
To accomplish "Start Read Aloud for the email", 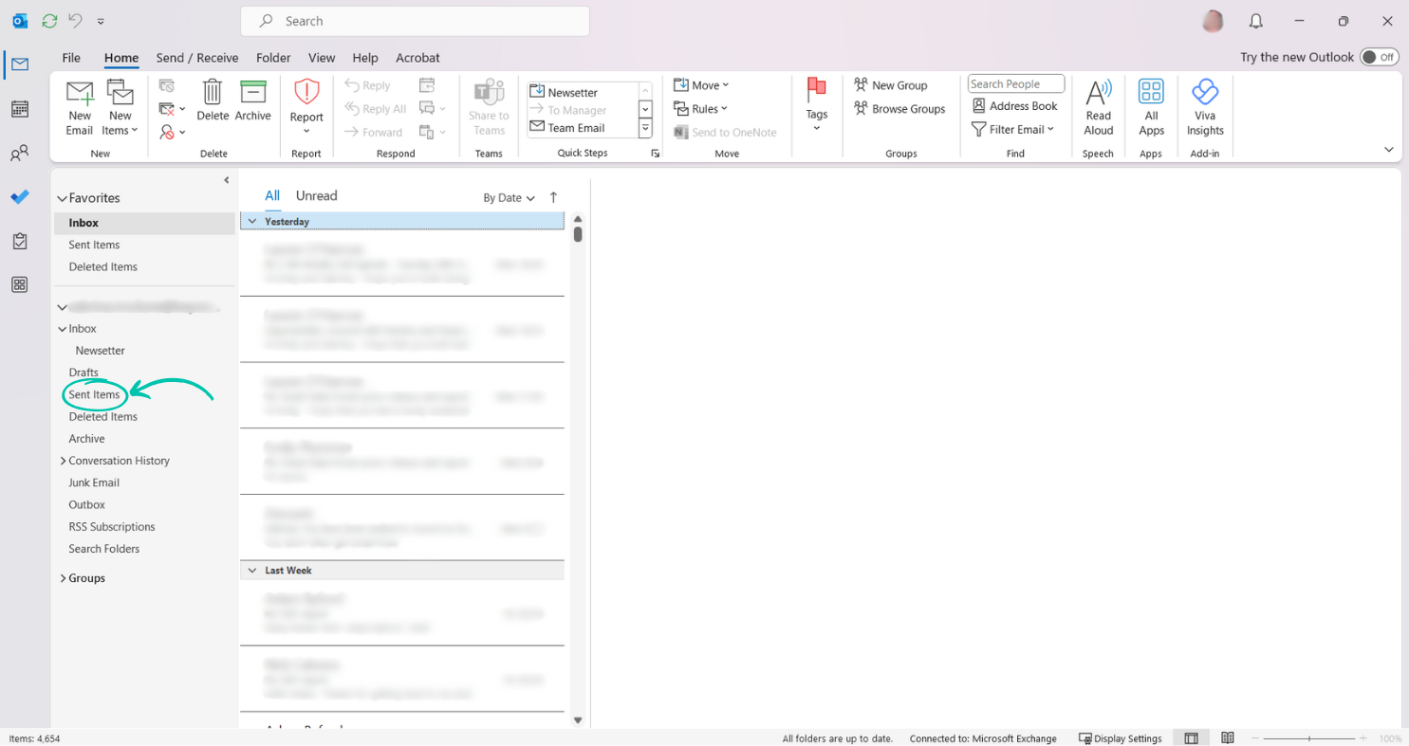I will (1098, 106).
